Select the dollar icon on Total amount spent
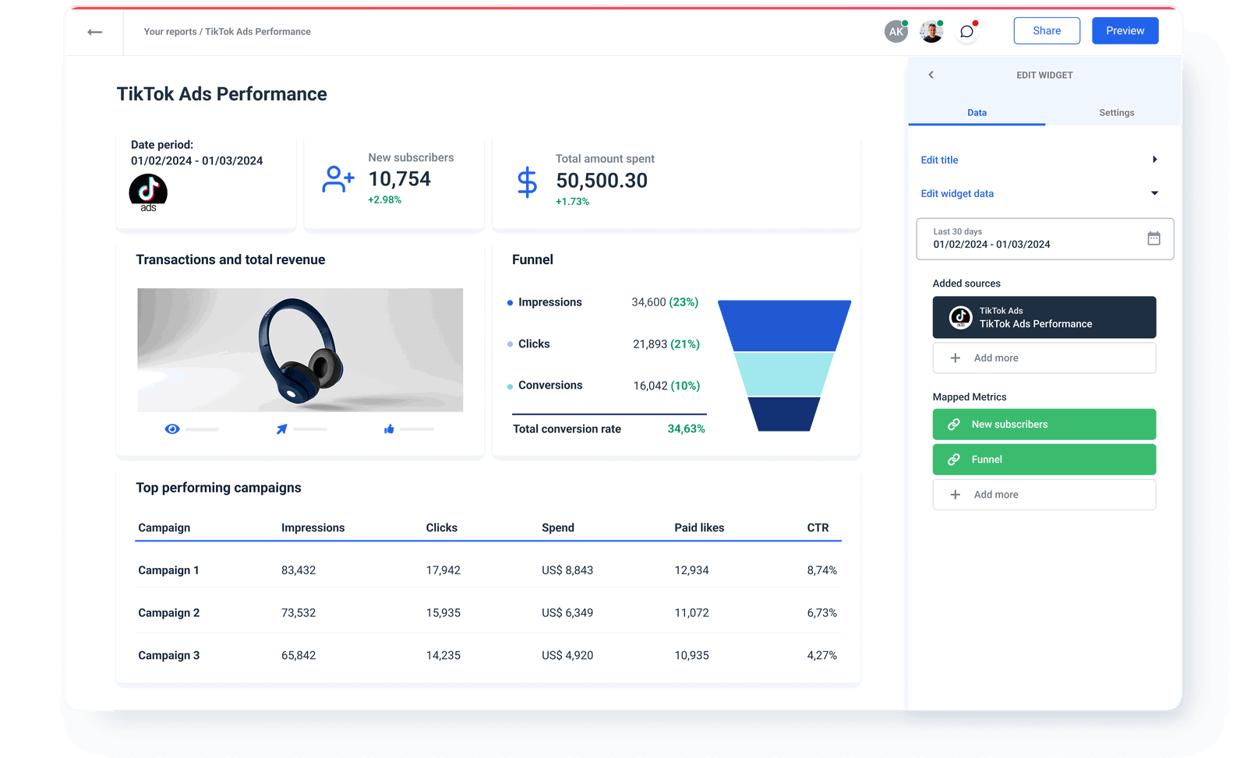This screenshot has height=758, width=1247. pos(527,182)
